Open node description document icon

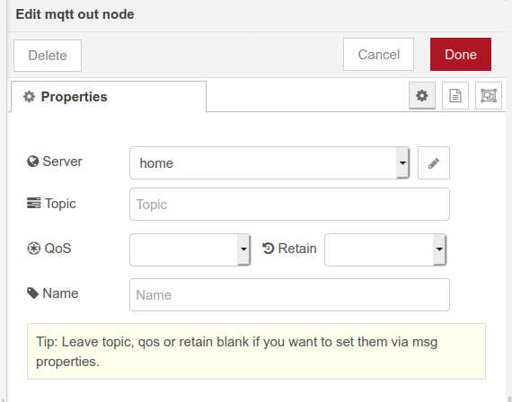[455, 96]
